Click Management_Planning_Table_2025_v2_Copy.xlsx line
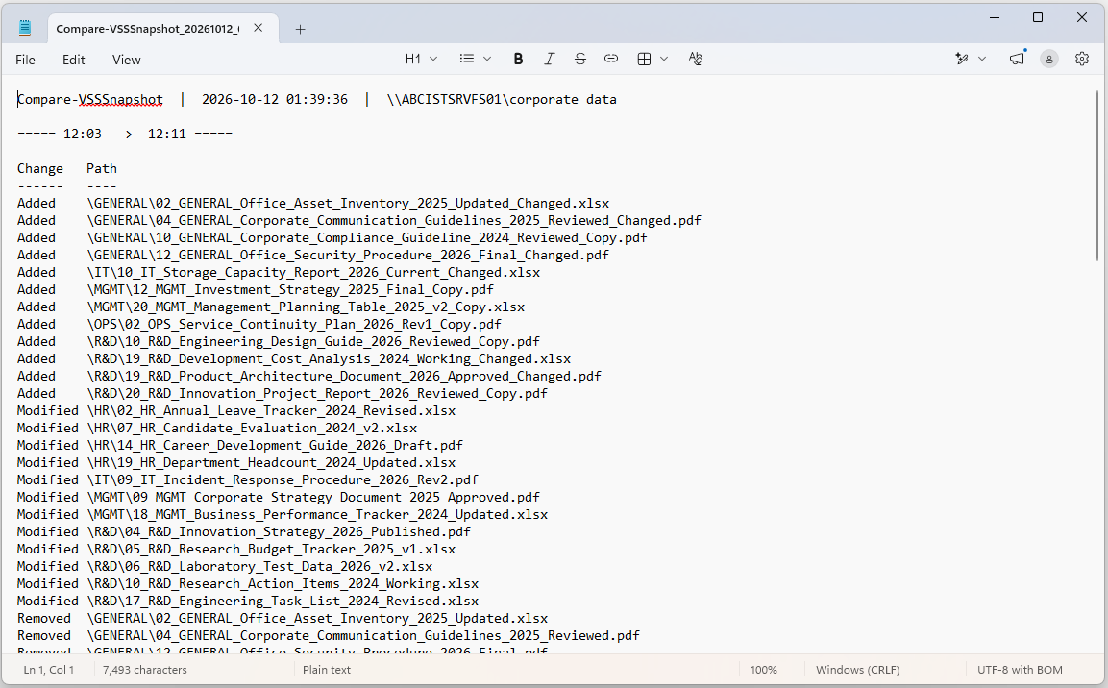The width and height of the screenshot is (1108, 688). (271, 307)
